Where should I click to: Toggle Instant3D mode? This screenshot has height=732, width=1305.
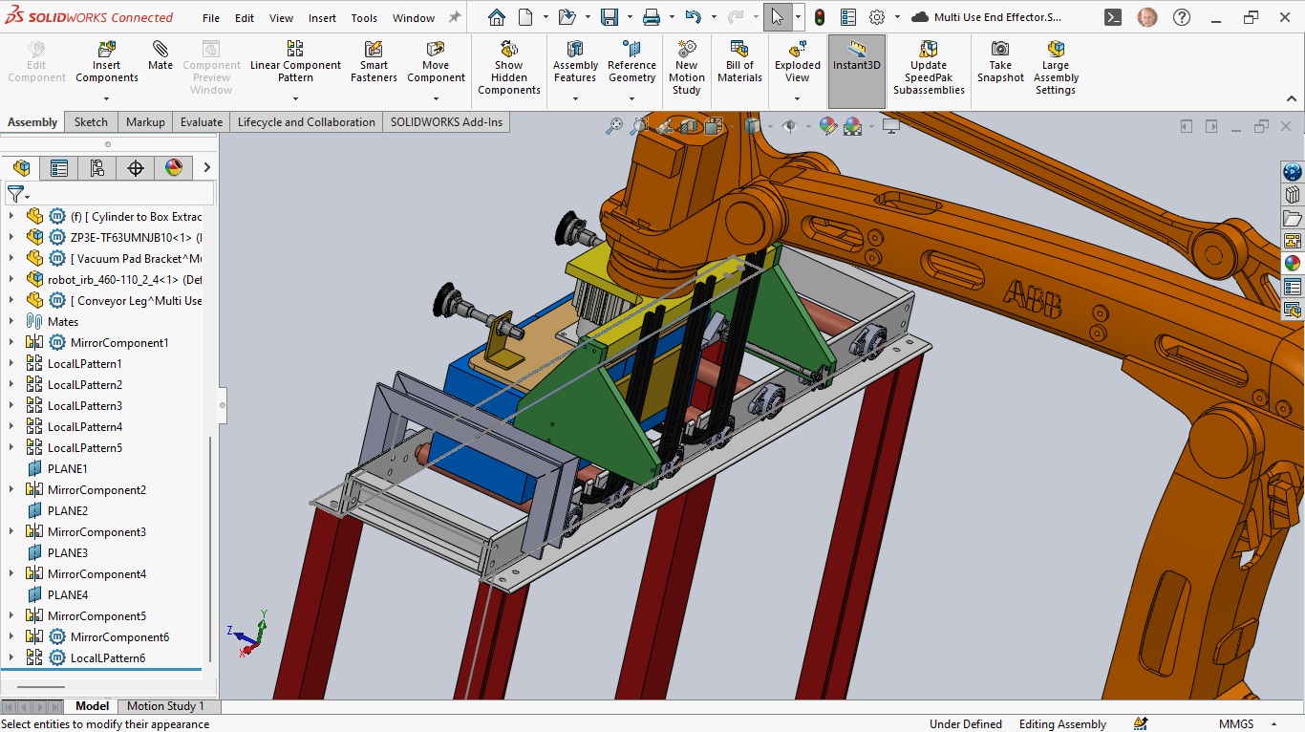[x=857, y=71]
